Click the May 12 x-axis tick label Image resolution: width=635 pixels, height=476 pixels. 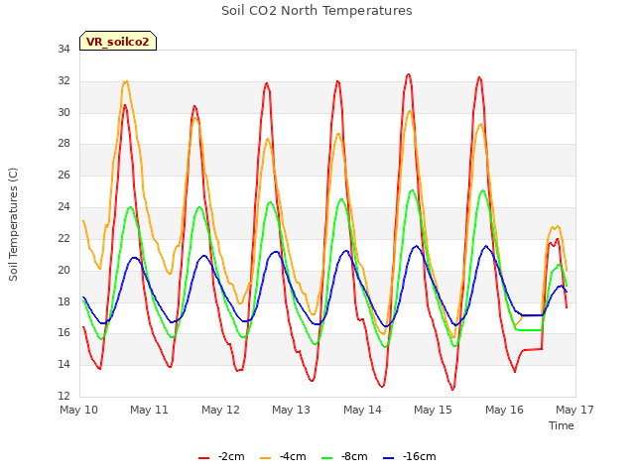tap(220, 410)
